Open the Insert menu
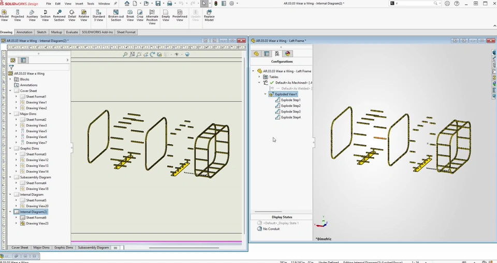The height and width of the screenshot is (263, 497). tap(79, 4)
